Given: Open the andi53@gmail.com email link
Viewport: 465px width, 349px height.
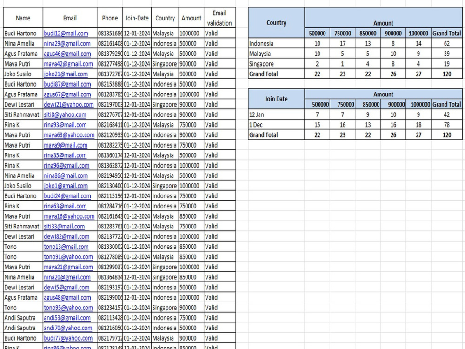Looking at the screenshot, I should tap(67, 318).
